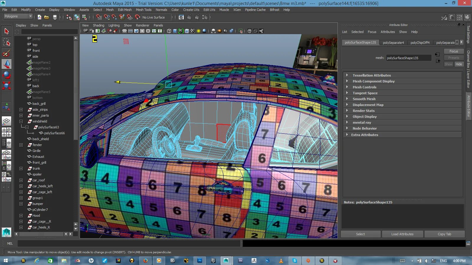Viewport: 472px width, 265px height.
Task: Toggle Isolate Select in viewport
Action: point(240,31)
